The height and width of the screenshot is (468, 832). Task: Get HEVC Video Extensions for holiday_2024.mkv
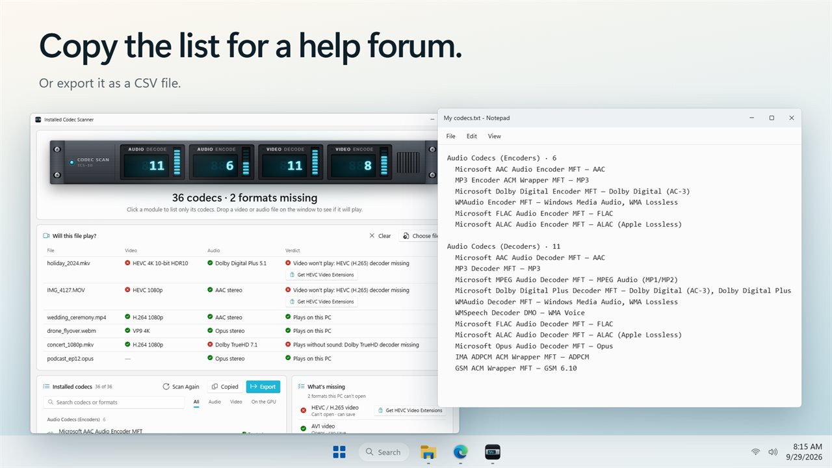(x=321, y=275)
